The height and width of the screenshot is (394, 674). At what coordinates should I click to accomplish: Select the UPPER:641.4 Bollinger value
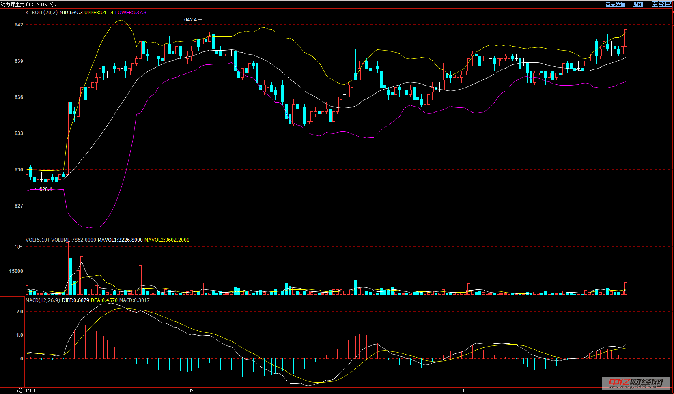pyautogui.click(x=99, y=13)
